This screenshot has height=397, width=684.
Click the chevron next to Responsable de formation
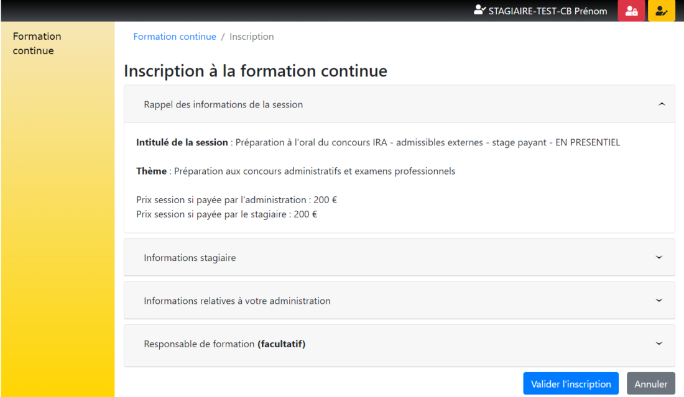click(x=659, y=343)
